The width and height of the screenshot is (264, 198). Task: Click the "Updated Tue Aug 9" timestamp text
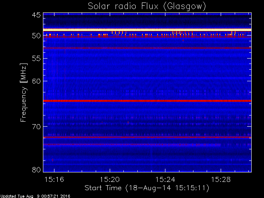35,196
